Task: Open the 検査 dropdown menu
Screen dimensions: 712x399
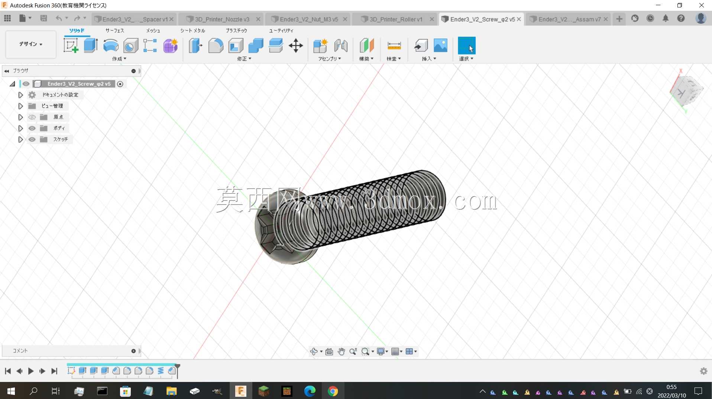Action: pyautogui.click(x=394, y=59)
